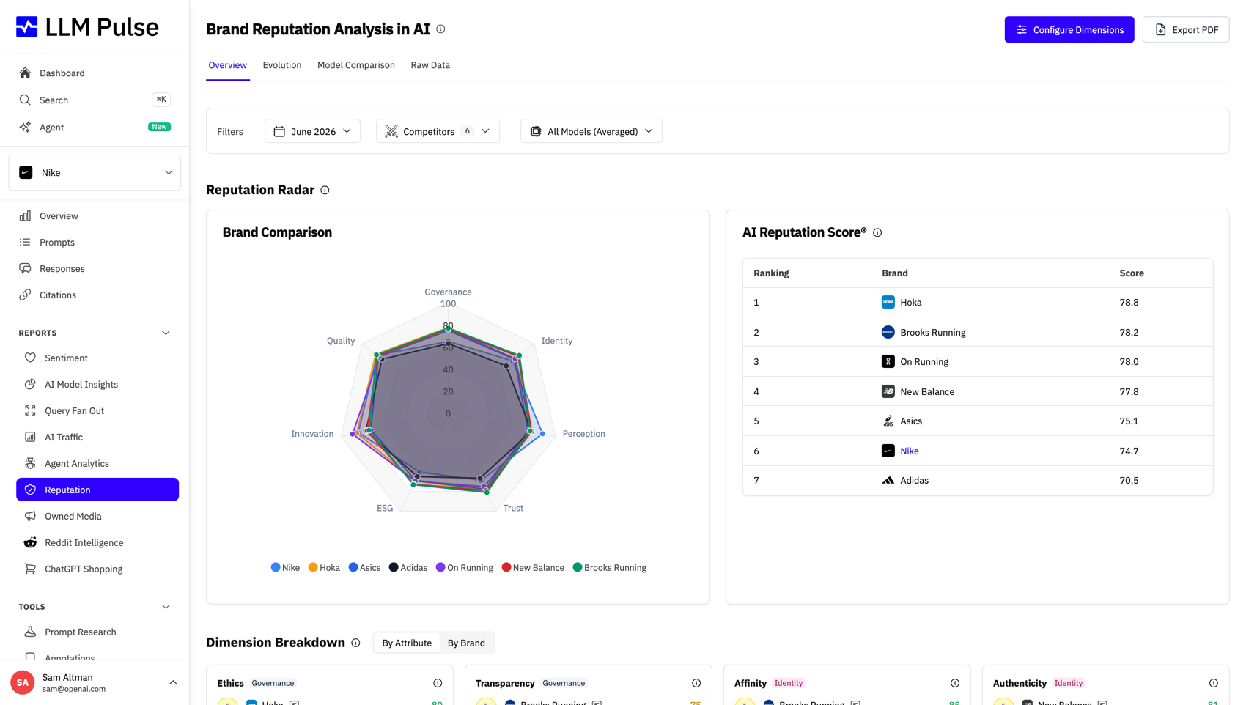This screenshot has width=1246, height=705.
Task: Click the Citations link icon
Action: (x=25, y=295)
